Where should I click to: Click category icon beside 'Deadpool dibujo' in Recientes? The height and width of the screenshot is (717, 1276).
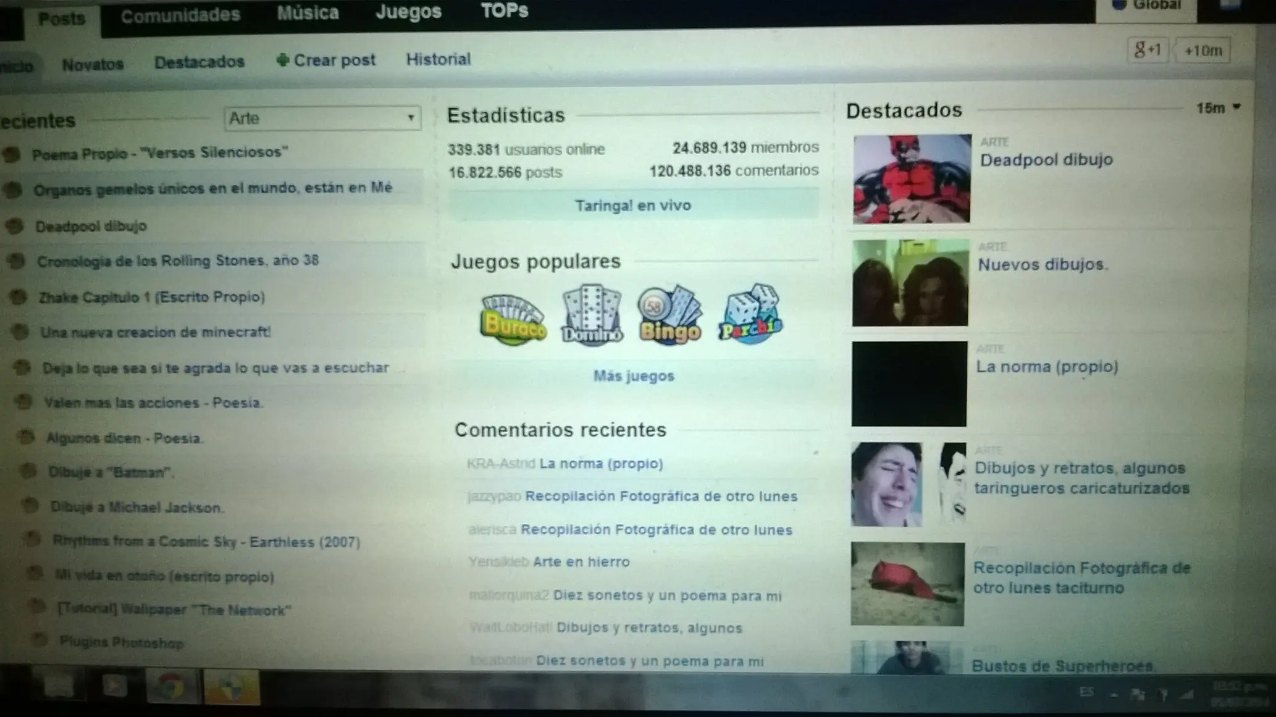click(15, 226)
